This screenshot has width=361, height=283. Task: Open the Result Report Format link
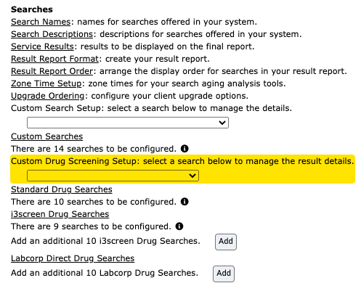54,59
